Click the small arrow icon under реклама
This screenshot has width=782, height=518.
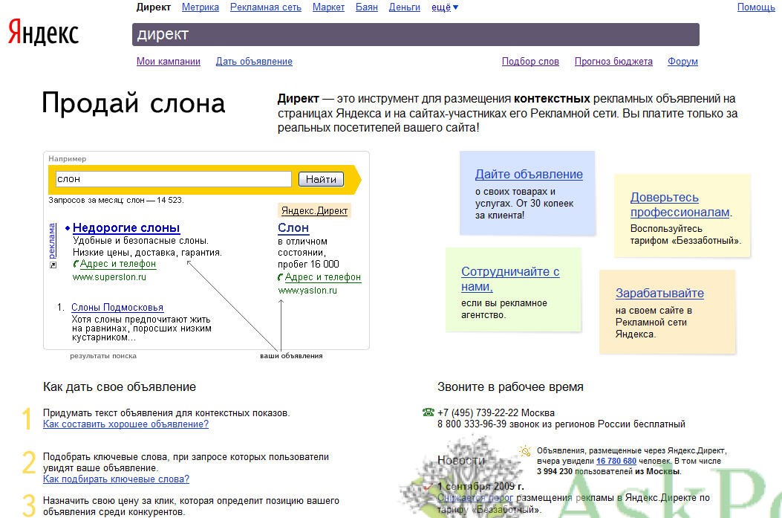[53, 265]
